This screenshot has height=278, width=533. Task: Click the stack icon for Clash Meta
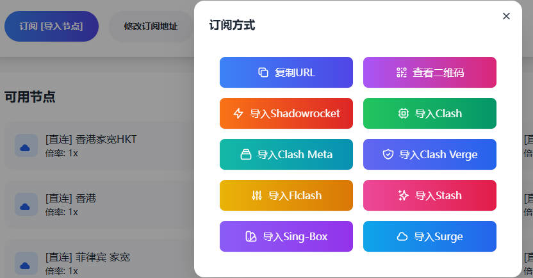point(246,154)
